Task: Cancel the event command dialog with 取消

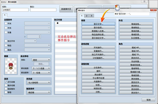Action: point(148,100)
